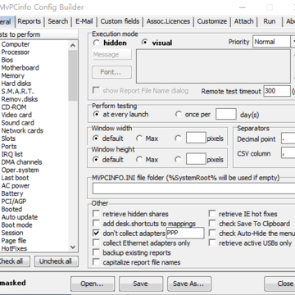Open the Priority dropdown showing Normal
295x295 pixels.
click(x=274, y=42)
